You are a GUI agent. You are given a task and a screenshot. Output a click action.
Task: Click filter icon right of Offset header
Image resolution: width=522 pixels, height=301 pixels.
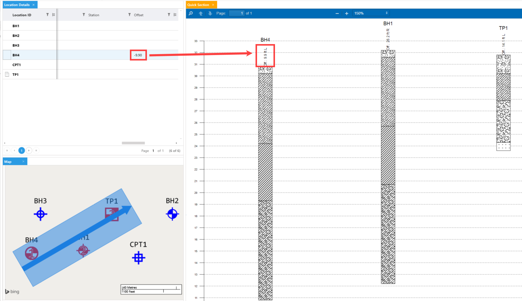169,15
